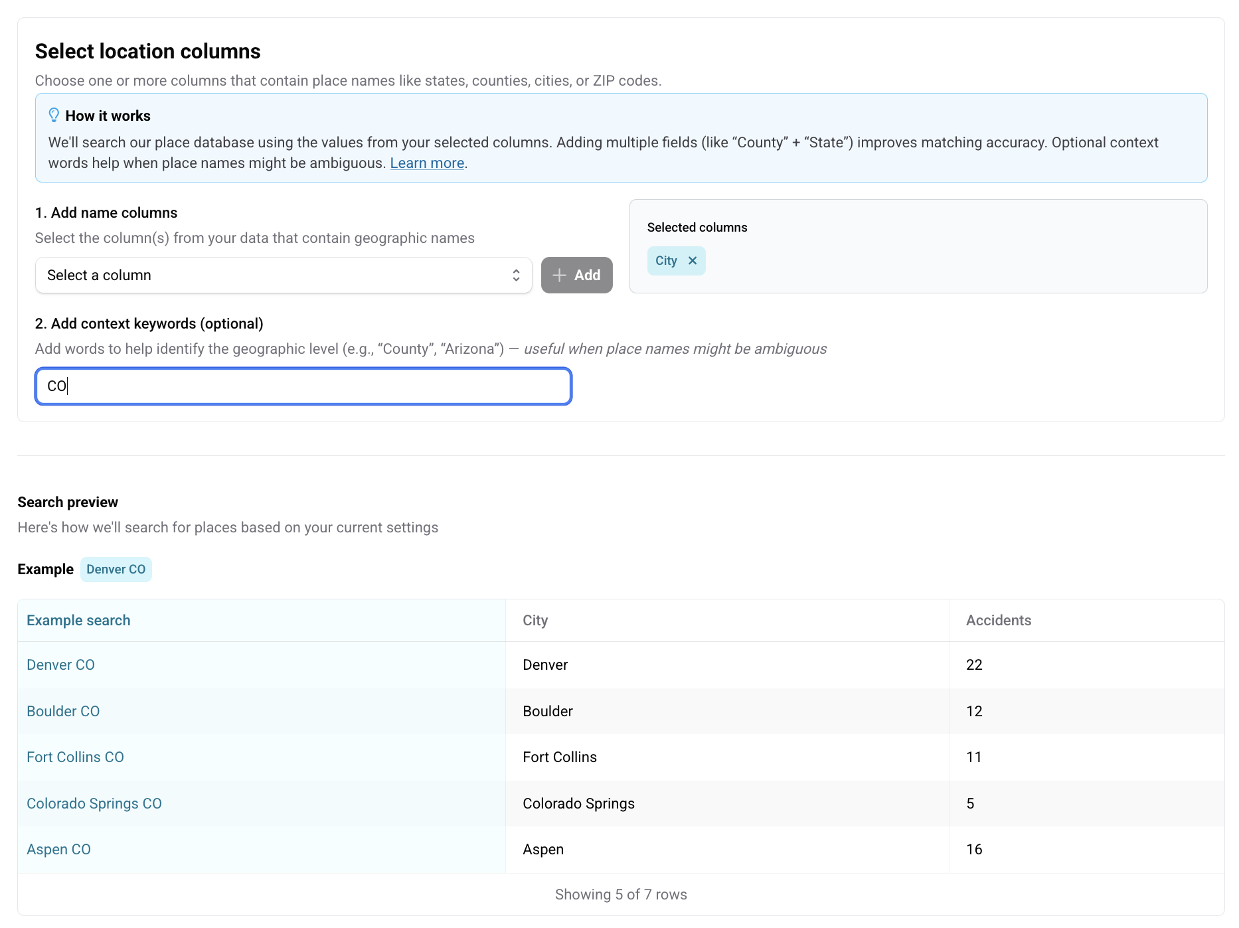The image size is (1239, 928).
Task: Click the Fort Collins city cell
Action: click(x=559, y=757)
